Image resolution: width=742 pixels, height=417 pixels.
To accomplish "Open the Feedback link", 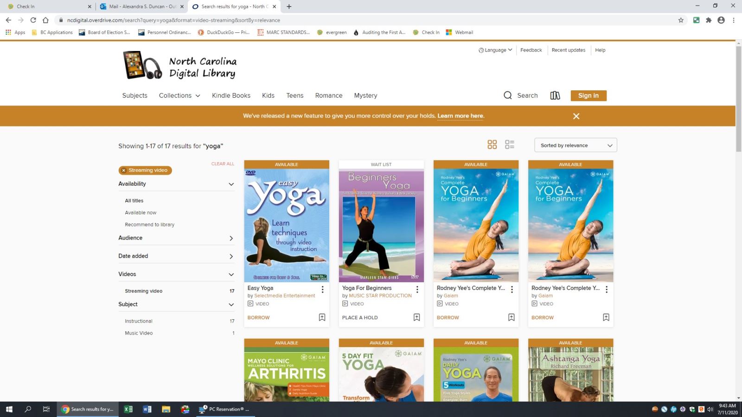I will pos(531,50).
